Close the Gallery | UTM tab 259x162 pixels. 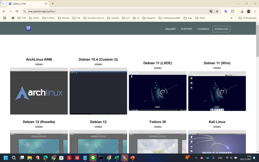coord(46,4)
